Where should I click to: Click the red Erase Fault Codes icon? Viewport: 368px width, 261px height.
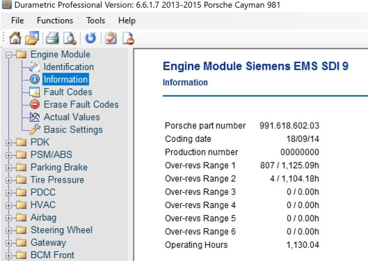(x=35, y=104)
